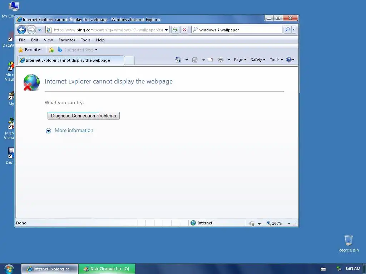Open the Favorites menu in menu bar
The width and height of the screenshot is (366, 274).
[x=67, y=40]
